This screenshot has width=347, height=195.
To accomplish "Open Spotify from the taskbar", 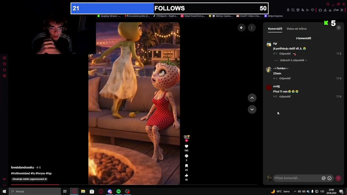I will coord(118,191).
